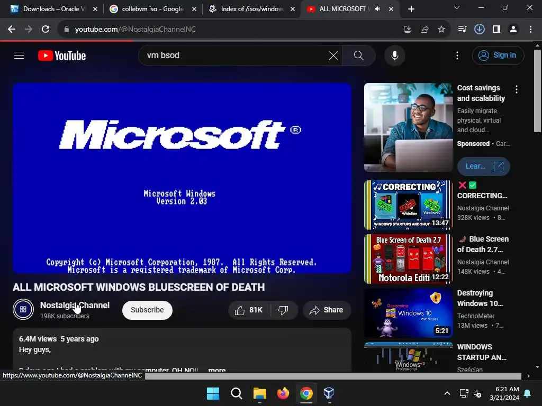Viewport: 542px width, 406px height.
Task: Open tab search dropdown chevron
Action: pyautogui.click(x=457, y=7)
